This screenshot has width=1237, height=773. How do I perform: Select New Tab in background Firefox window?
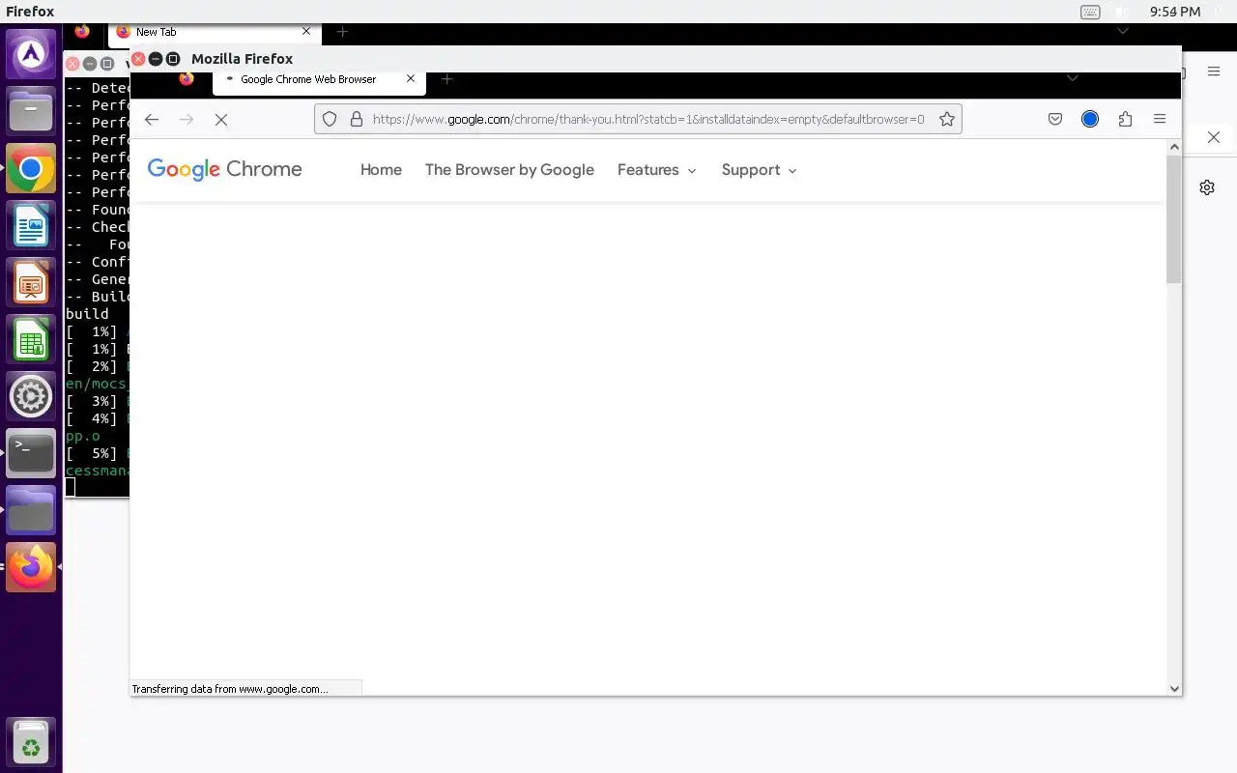(x=214, y=32)
